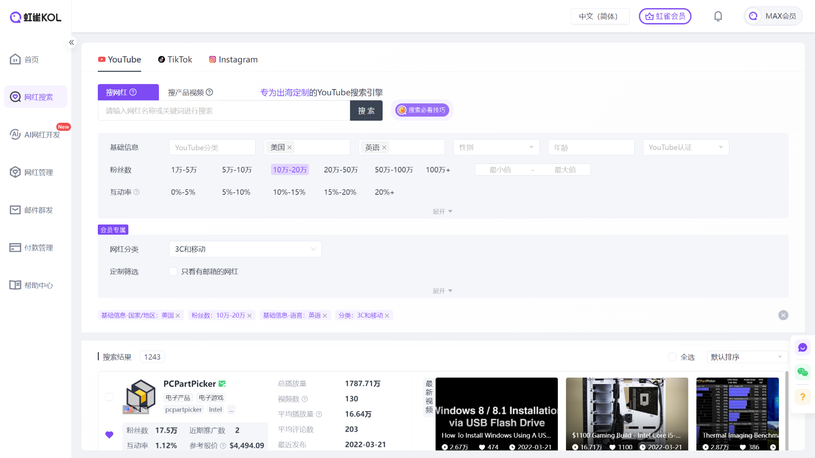Select 搜网红 search mode tab
Image resolution: width=815 pixels, height=458 pixels.
pos(128,92)
